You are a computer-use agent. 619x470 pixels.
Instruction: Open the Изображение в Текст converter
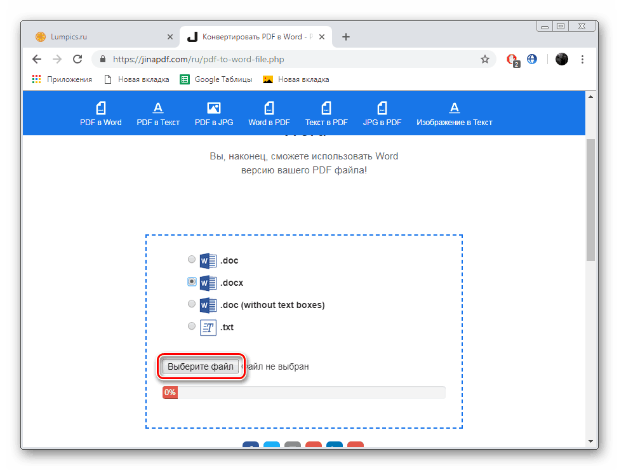click(x=454, y=114)
